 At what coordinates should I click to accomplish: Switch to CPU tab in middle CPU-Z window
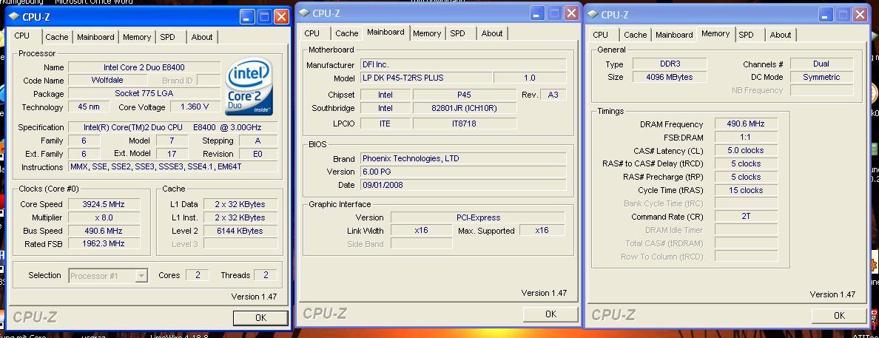point(311,33)
